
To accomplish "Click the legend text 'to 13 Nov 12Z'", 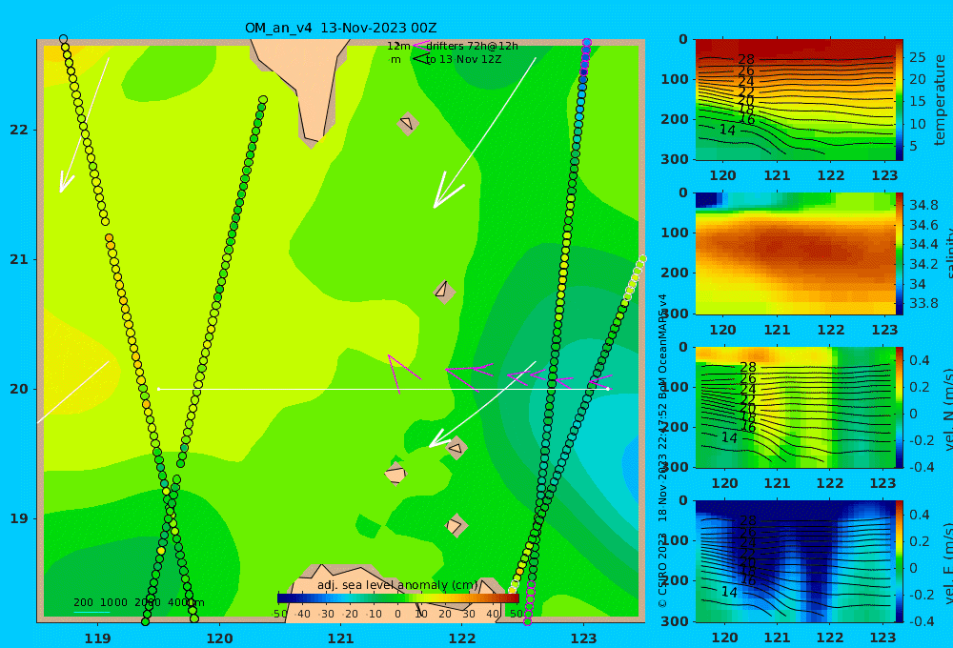I will click(x=463, y=60).
